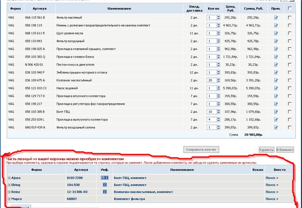Expand the Elring kit row
The height and width of the screenshot is (208, 302).
click(9, 185)
